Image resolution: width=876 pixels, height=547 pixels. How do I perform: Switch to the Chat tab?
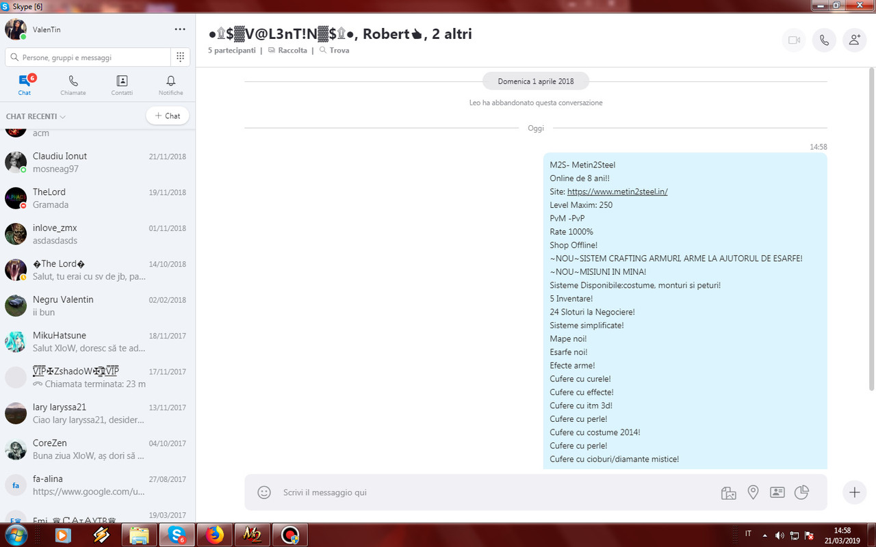pyautogui.click(x=25, y=85)
